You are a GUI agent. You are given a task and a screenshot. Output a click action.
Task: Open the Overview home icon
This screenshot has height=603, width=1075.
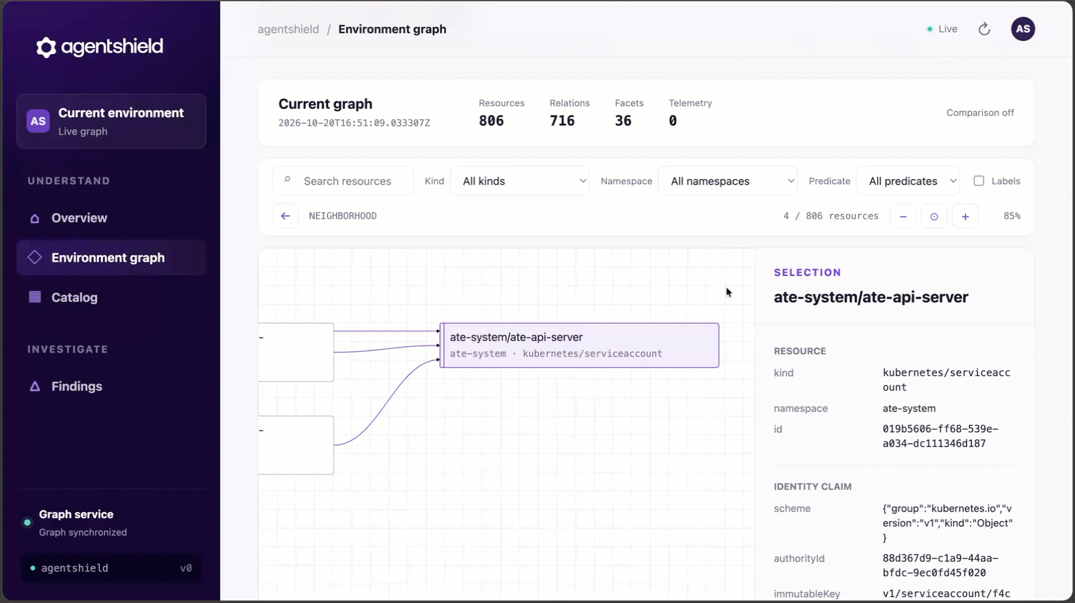coord(35,218)
